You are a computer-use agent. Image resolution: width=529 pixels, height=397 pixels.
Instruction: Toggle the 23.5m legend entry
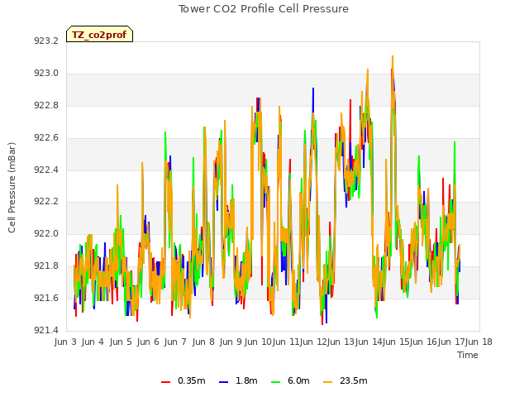[x=346, y=380]
